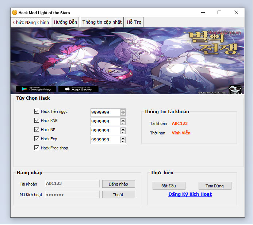Open the Hướng Dẫn tab
Viewport: 253px width, 225px height.
[65, 22]
